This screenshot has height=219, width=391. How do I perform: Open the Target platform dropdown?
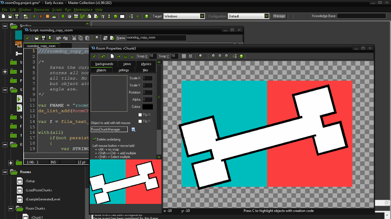(x=203, y=16)
